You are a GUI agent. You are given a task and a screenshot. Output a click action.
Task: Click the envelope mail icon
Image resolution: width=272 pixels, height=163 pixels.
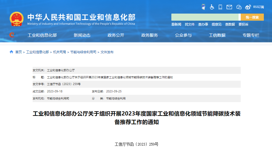[x=229, y=7]
